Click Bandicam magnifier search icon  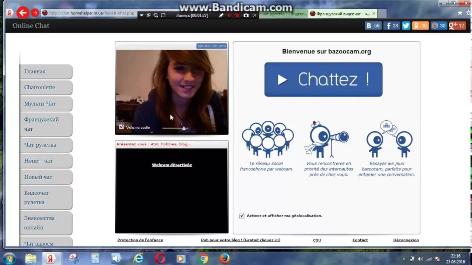click(156, 15)
